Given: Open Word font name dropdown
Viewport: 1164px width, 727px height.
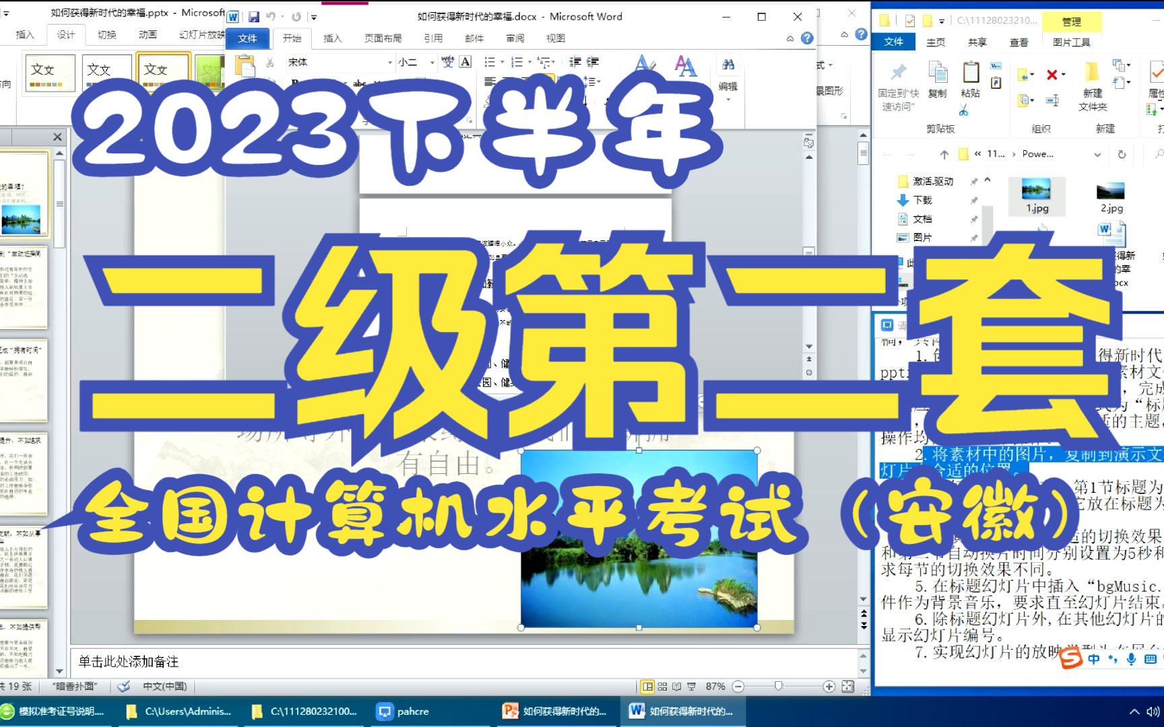Looking at the screenshot, I should [390, 62].
